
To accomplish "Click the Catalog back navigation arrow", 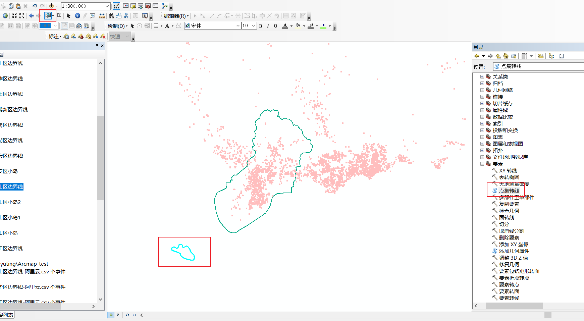I will point(477,56).
